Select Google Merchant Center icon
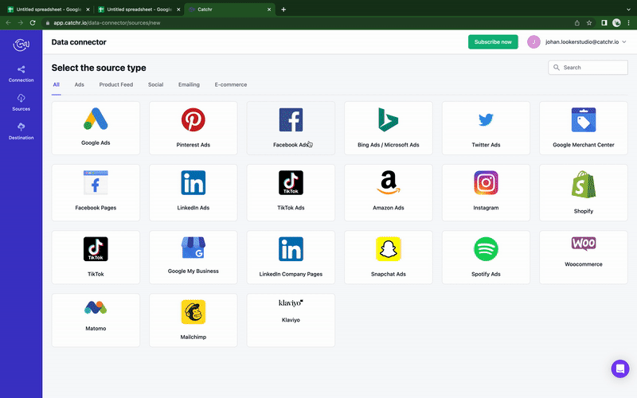637x398 pixels. pos(584,120)
